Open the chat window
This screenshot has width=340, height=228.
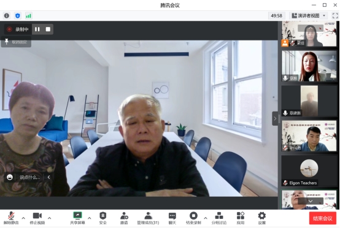coord(172,218)
